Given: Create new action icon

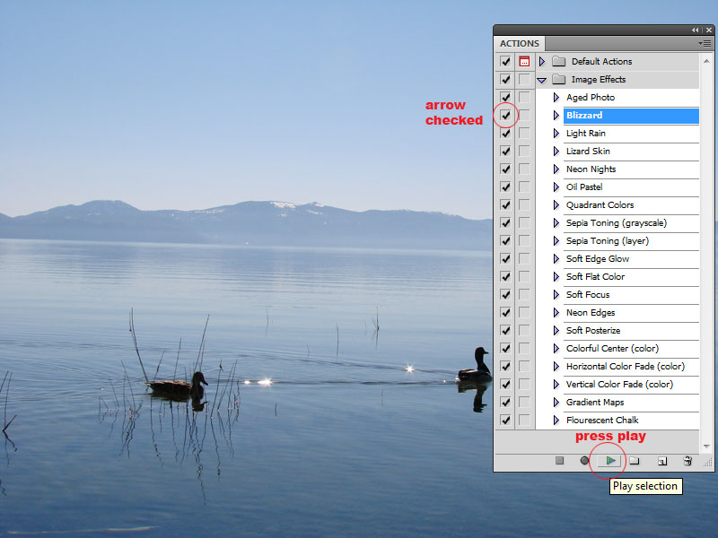Looking at the screenshot, I should [x=662, y=461].
